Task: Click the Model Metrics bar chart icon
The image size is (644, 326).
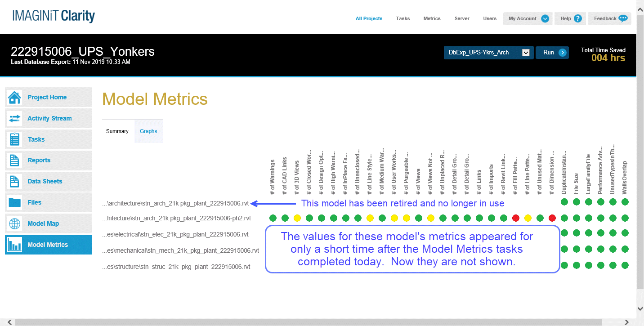Action: (x=15, y=245)
